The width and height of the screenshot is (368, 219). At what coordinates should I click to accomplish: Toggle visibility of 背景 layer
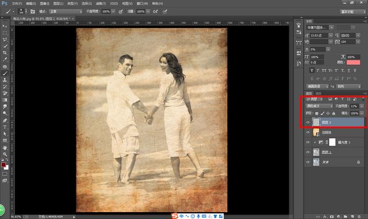point(308,162)
